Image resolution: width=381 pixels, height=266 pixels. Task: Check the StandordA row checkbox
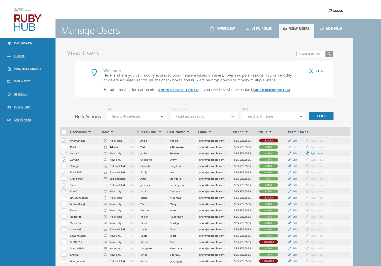pos(64,179)
